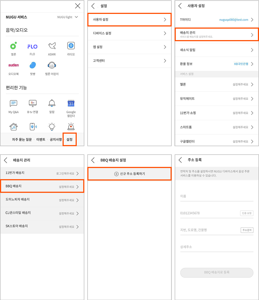Open the 뮤직메이트 setting chevron
This screenshot has width=259, height=300.
click(x=252, y=99)
